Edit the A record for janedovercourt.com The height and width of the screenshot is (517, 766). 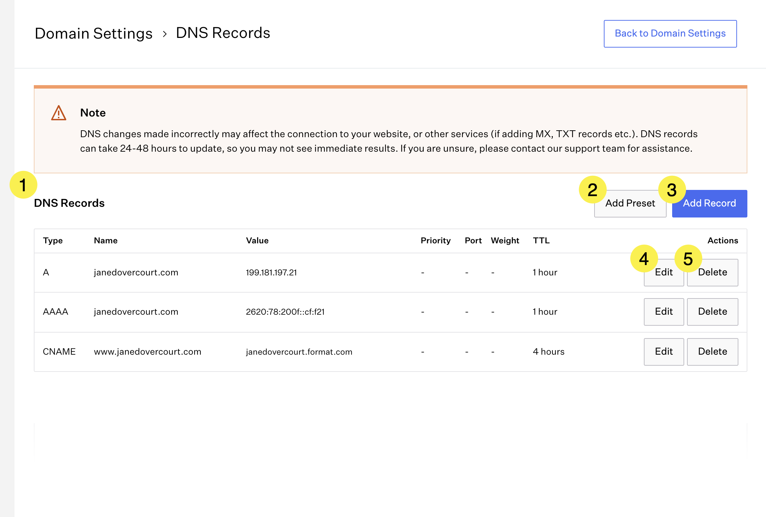[664, 272]
